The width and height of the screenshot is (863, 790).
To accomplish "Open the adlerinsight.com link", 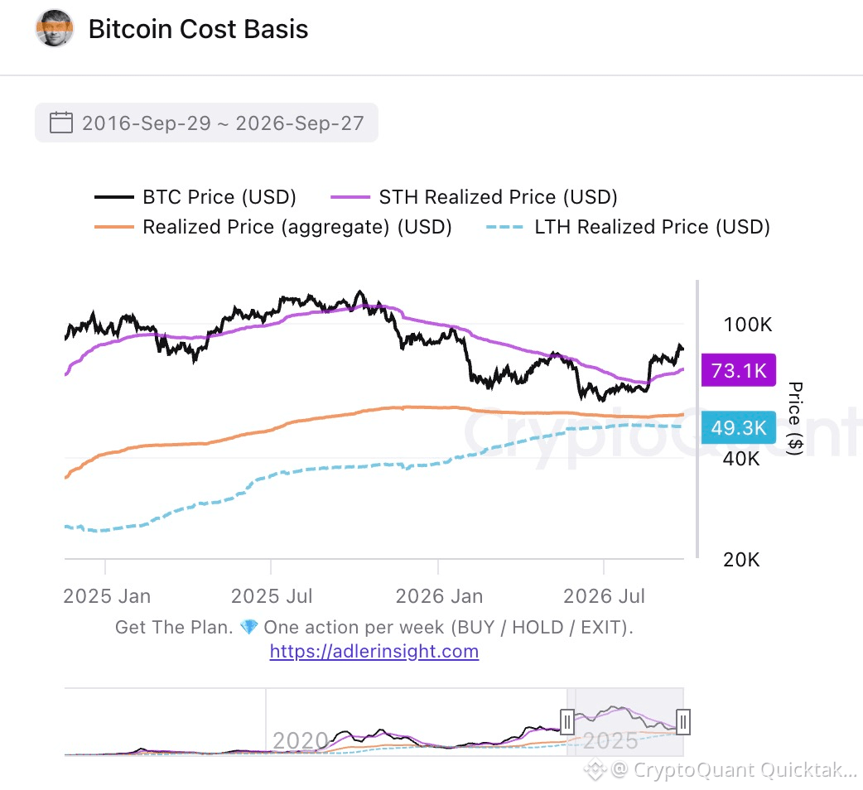I will [x=374, y=652].
